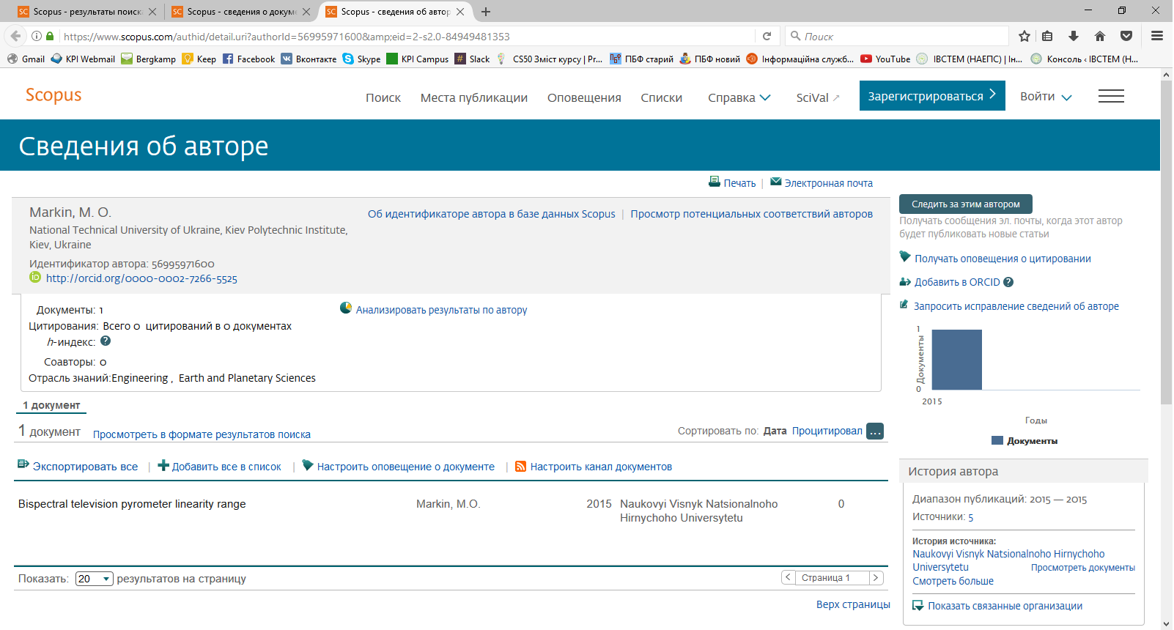1174x630 pixels.
Task: Expand the Справка dropdown menu
Action: click(739, 97)
